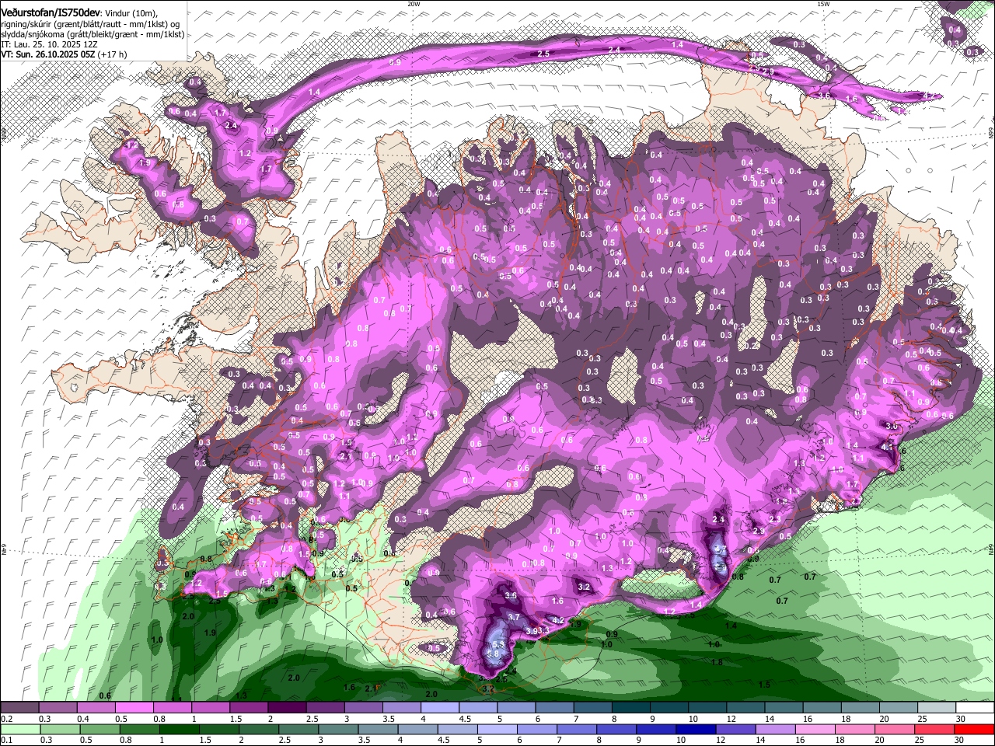Click the 15W longitude label
Viewport: 995px width, 746px height.
point(823,4)
